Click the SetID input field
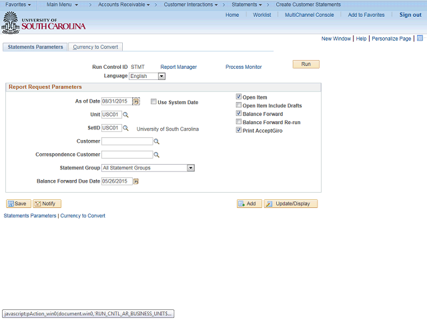This screenshot has height=320, width=427. click(x=111, y=128)
